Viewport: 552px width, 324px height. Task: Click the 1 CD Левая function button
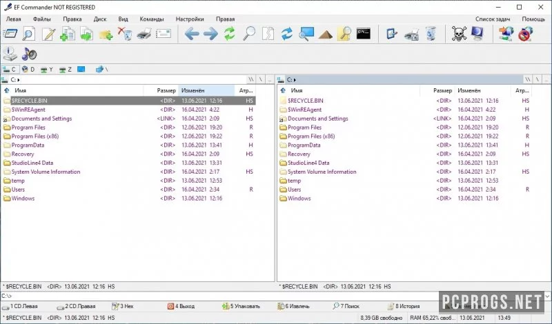coord(20,306)
